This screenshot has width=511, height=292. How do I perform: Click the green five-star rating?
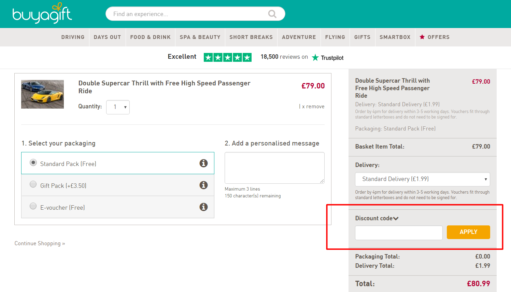[227, 57]
